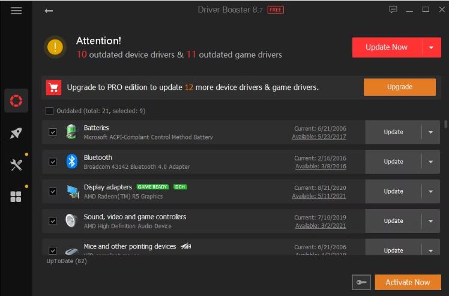The width and height of the screenshot is (449, 296).
Task: Click the Display adapters monitor icon
Action: (x=73, y=191)
